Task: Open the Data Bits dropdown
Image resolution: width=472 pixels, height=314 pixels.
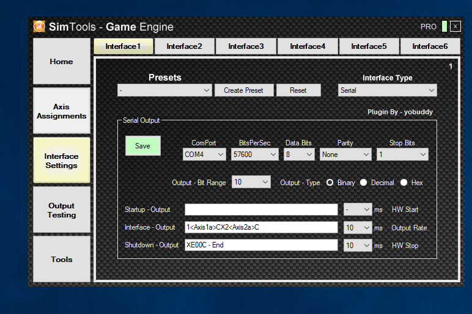Action: (299, 155)
